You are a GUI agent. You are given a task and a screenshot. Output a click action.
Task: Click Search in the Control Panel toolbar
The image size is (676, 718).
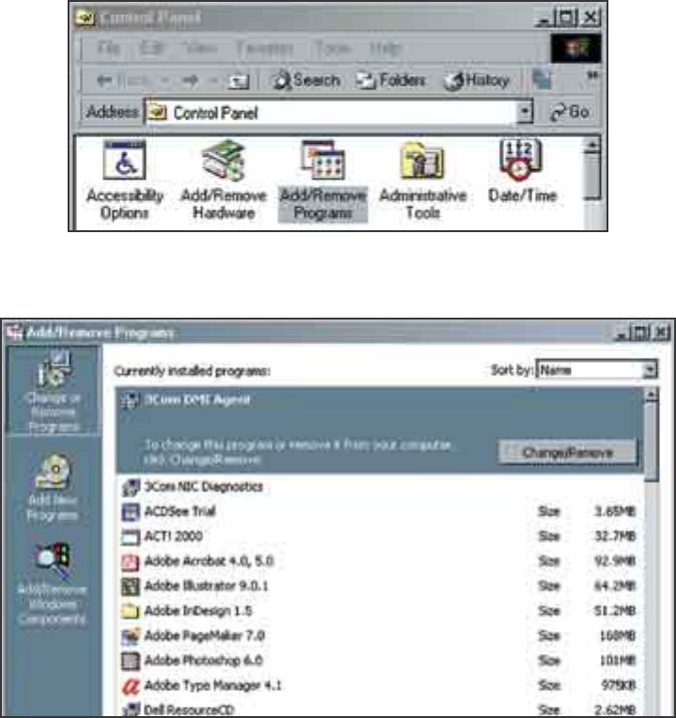[x=306, y=81]
